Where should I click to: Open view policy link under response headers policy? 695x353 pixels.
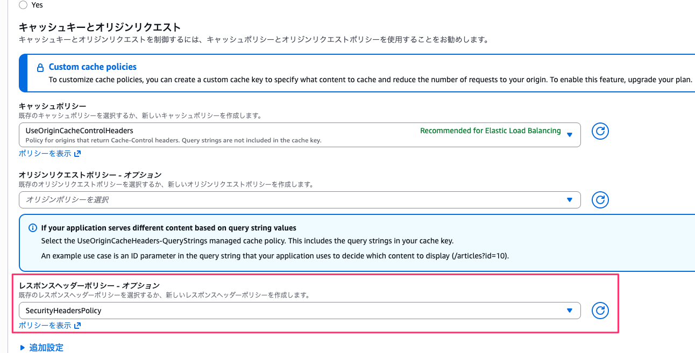[45, 326]
